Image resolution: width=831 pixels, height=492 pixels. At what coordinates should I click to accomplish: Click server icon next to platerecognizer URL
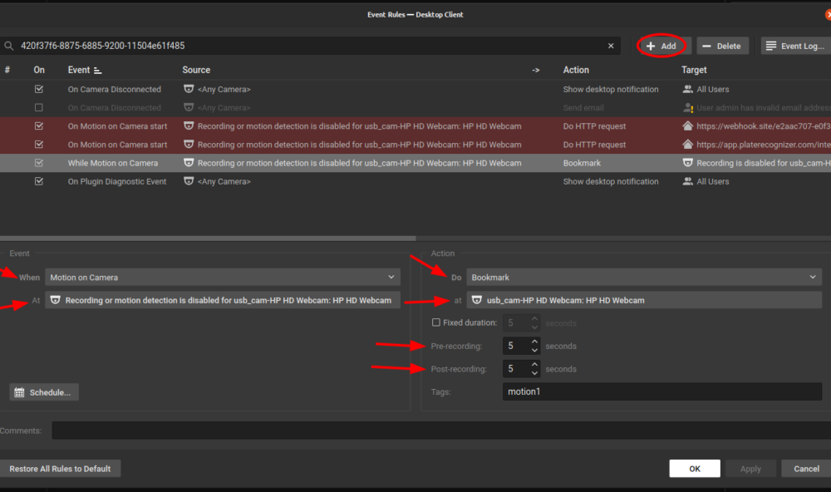click(687, 145)
